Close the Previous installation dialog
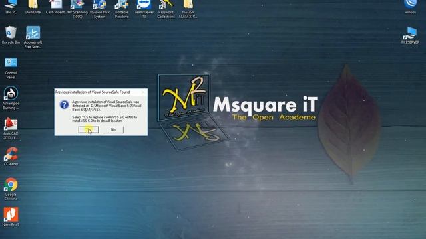The width and height of the screenshot is (426, 239). coord(143,92)
